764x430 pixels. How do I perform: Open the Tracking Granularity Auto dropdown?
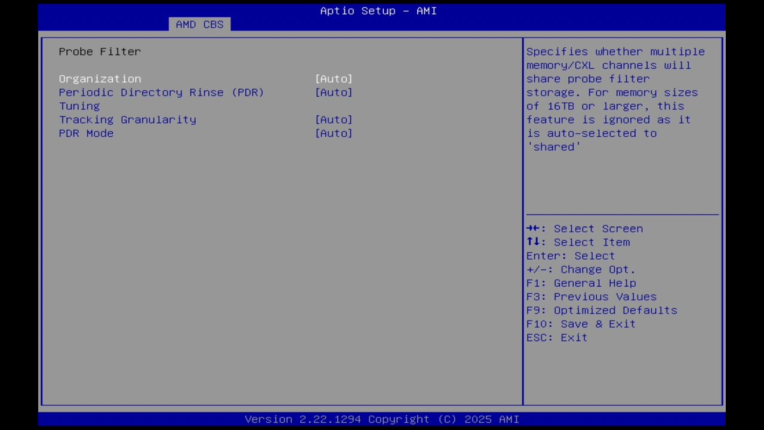tap(334, 119)
